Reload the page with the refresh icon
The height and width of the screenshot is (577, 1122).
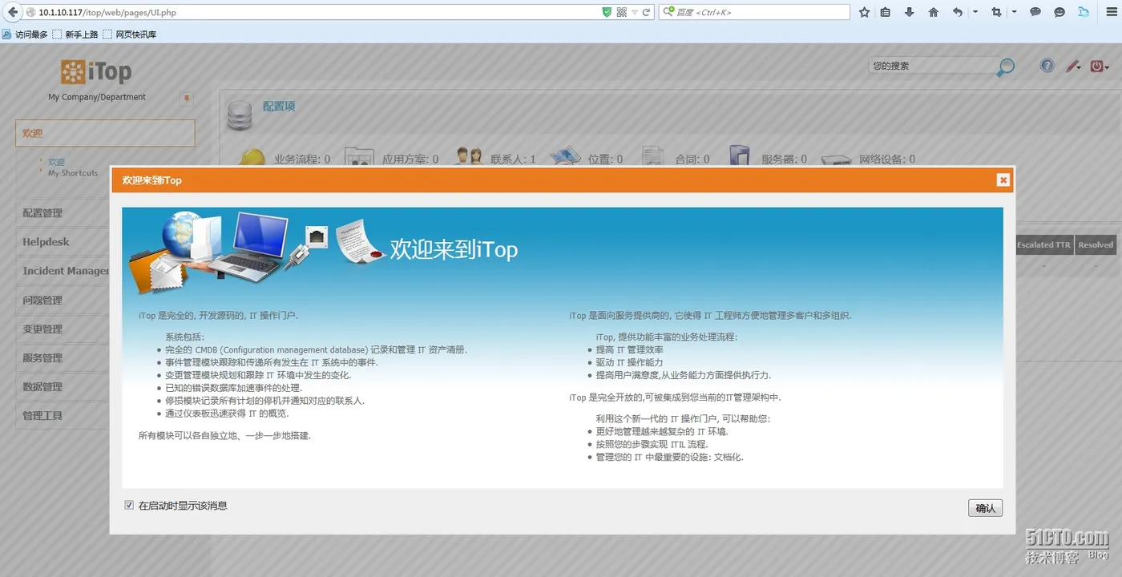[x=645, y=12]
